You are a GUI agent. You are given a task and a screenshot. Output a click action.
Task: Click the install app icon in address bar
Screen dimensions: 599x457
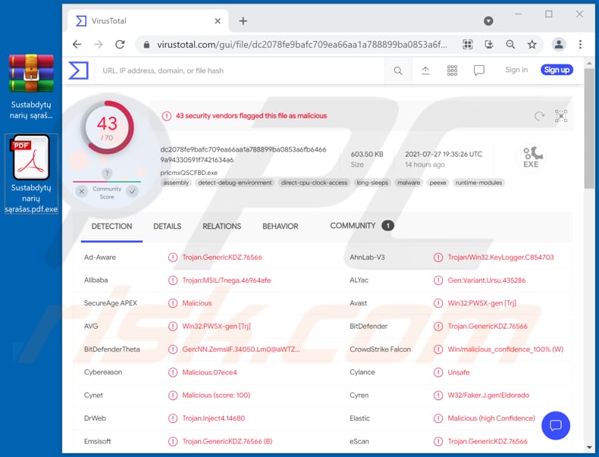(489, 45)
